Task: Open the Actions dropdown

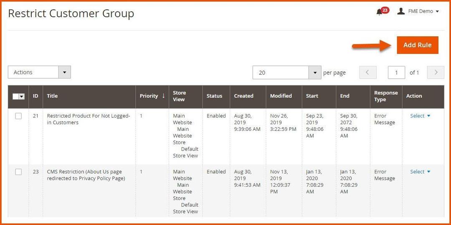Action: [x=39, y=72]
